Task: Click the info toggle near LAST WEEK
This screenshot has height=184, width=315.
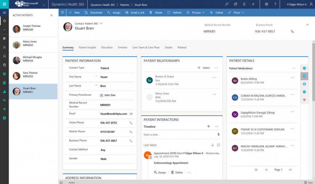Action: tap(218, 145)
